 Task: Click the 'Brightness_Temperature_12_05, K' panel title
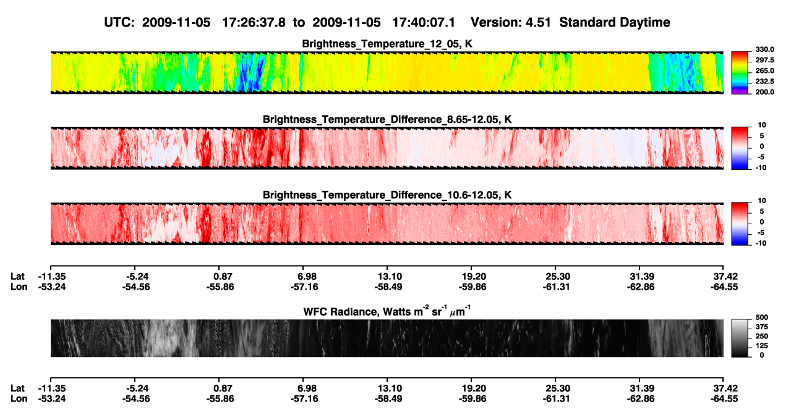click(x=387, y=44)
